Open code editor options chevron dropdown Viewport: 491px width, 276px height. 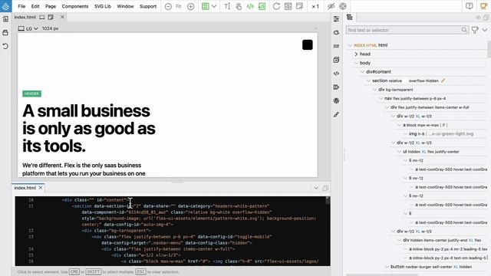[316, 188]
